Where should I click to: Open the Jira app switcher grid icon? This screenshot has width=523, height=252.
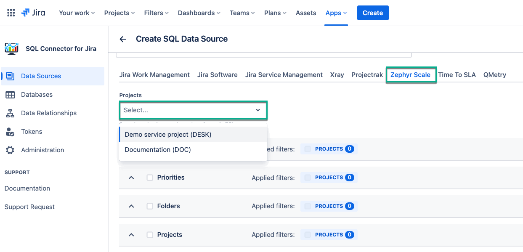tap(11, 13)
